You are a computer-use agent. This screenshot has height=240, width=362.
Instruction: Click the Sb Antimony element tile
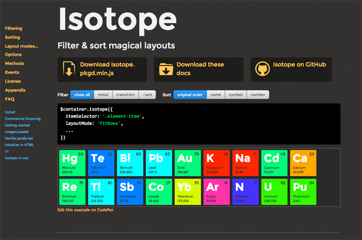pos(130,192)
